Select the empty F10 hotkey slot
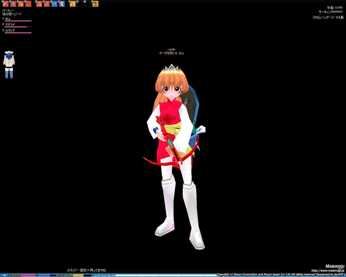Viewport: 346px width, 277px height. click(x=80, y=4)
